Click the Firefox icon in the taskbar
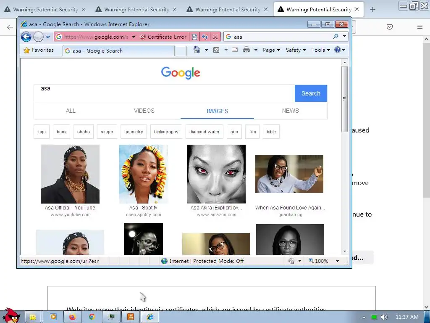Screen dimensions: 430x323 [x=72, y=317]
